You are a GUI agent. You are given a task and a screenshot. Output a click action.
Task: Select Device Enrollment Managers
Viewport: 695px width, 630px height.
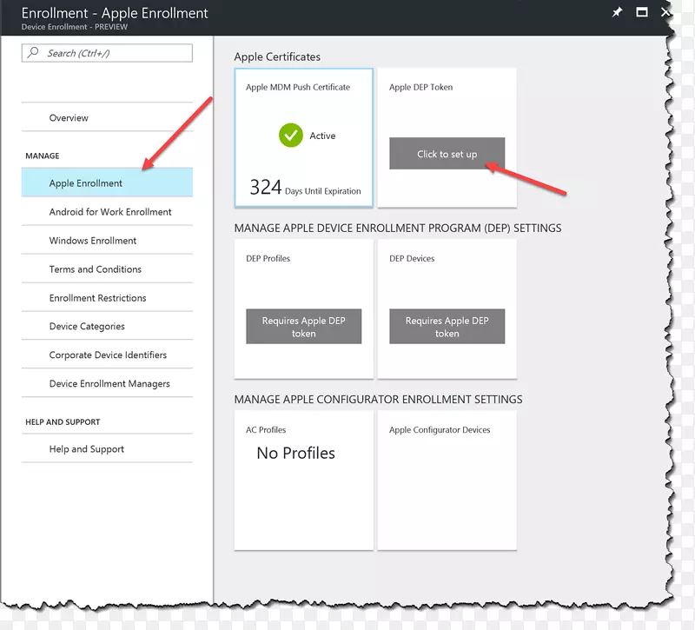pyautogui.click(x=109, y=384)
